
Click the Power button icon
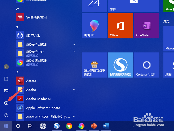click(x=6, y=115)
